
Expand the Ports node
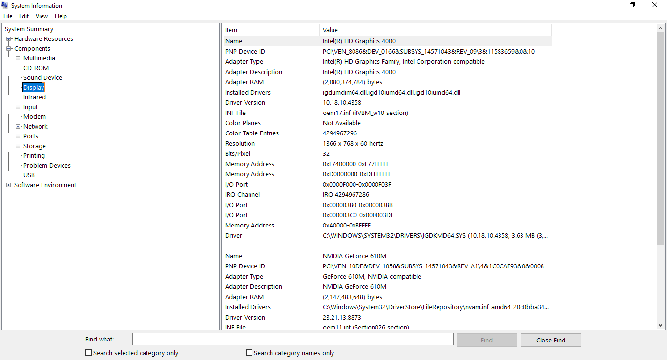17,136
